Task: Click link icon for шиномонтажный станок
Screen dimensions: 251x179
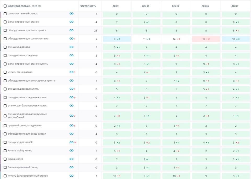Action: 71,14
